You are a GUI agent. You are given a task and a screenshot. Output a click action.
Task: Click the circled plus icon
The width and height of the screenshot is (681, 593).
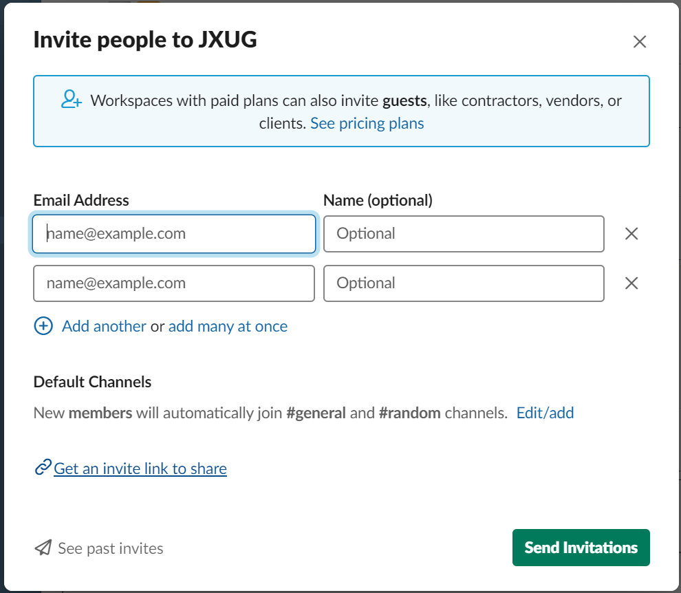(43, 326)
